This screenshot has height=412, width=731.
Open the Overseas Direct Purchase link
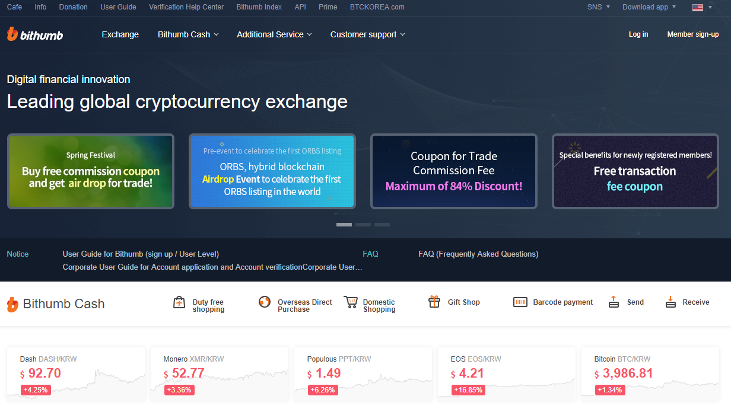pyautogui.click(x=305, y=306)
